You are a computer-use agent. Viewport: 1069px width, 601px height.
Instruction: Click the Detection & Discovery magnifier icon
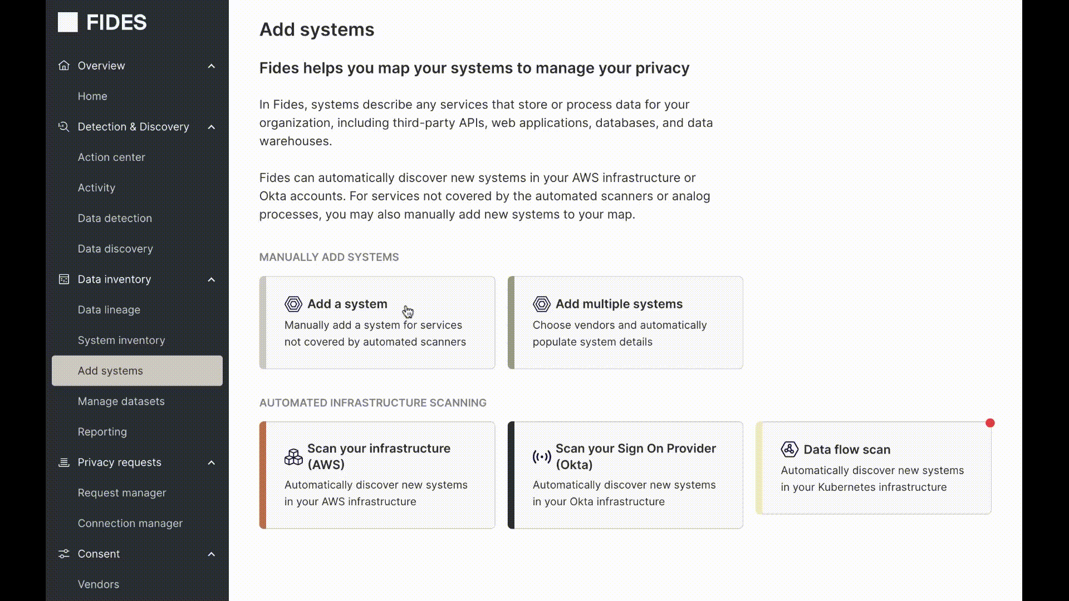[x=64, y=127]
